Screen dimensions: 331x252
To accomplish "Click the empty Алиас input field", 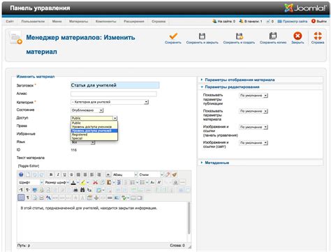I will 114,94.
